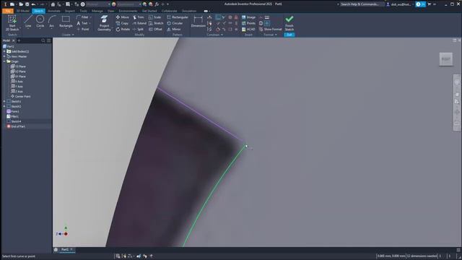The width and height of the screenshot is (462, 260).
Task: Select XZ Plane in browser
Action: point(18,71)
